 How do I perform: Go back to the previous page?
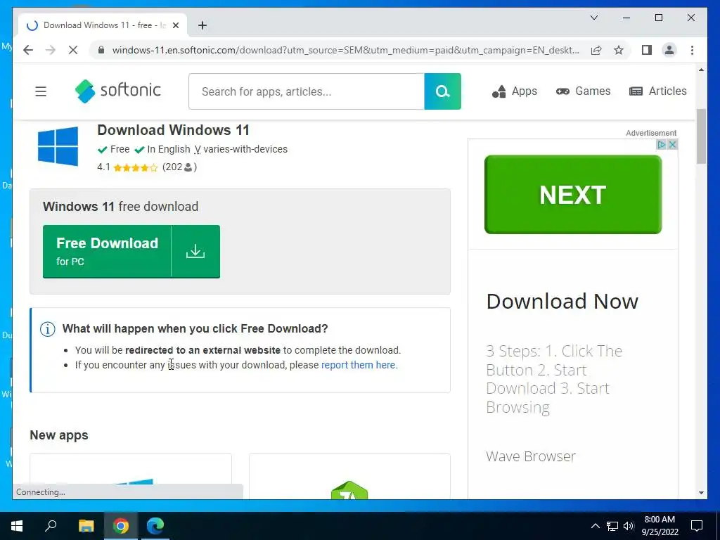pyautogui.click(x=28, y=50)
